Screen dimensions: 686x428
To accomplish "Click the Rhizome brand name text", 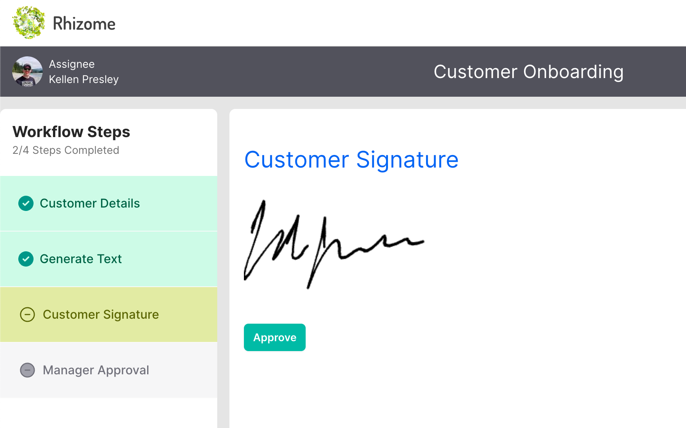I will 84,24.
